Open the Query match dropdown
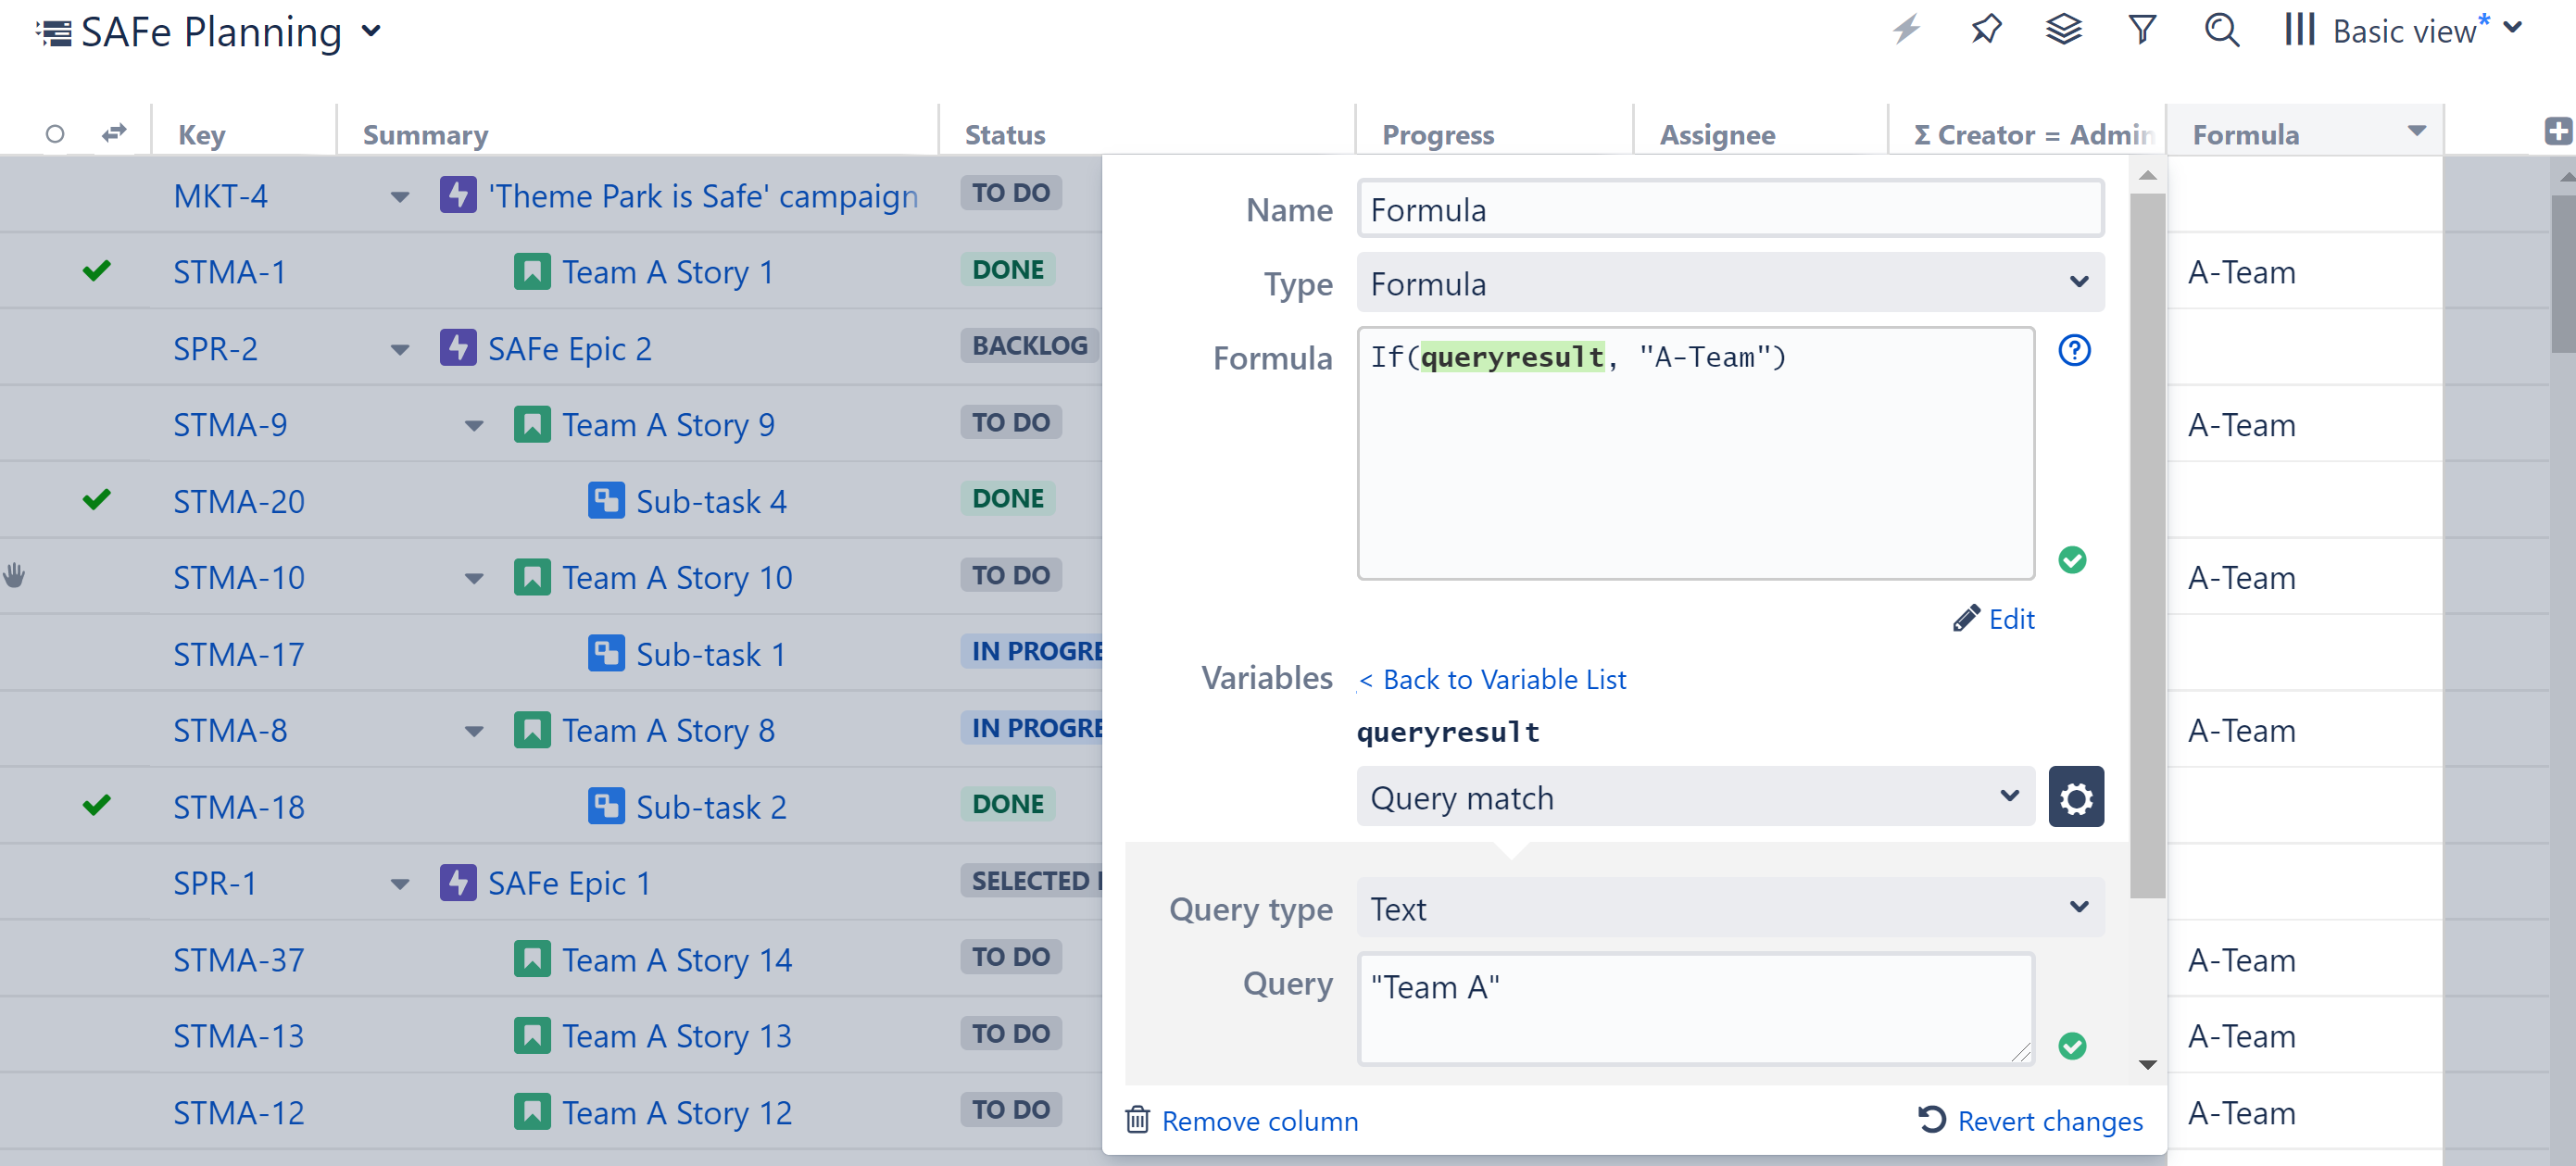This screenshot has height=1166, width=2576. click(1694, 797)
